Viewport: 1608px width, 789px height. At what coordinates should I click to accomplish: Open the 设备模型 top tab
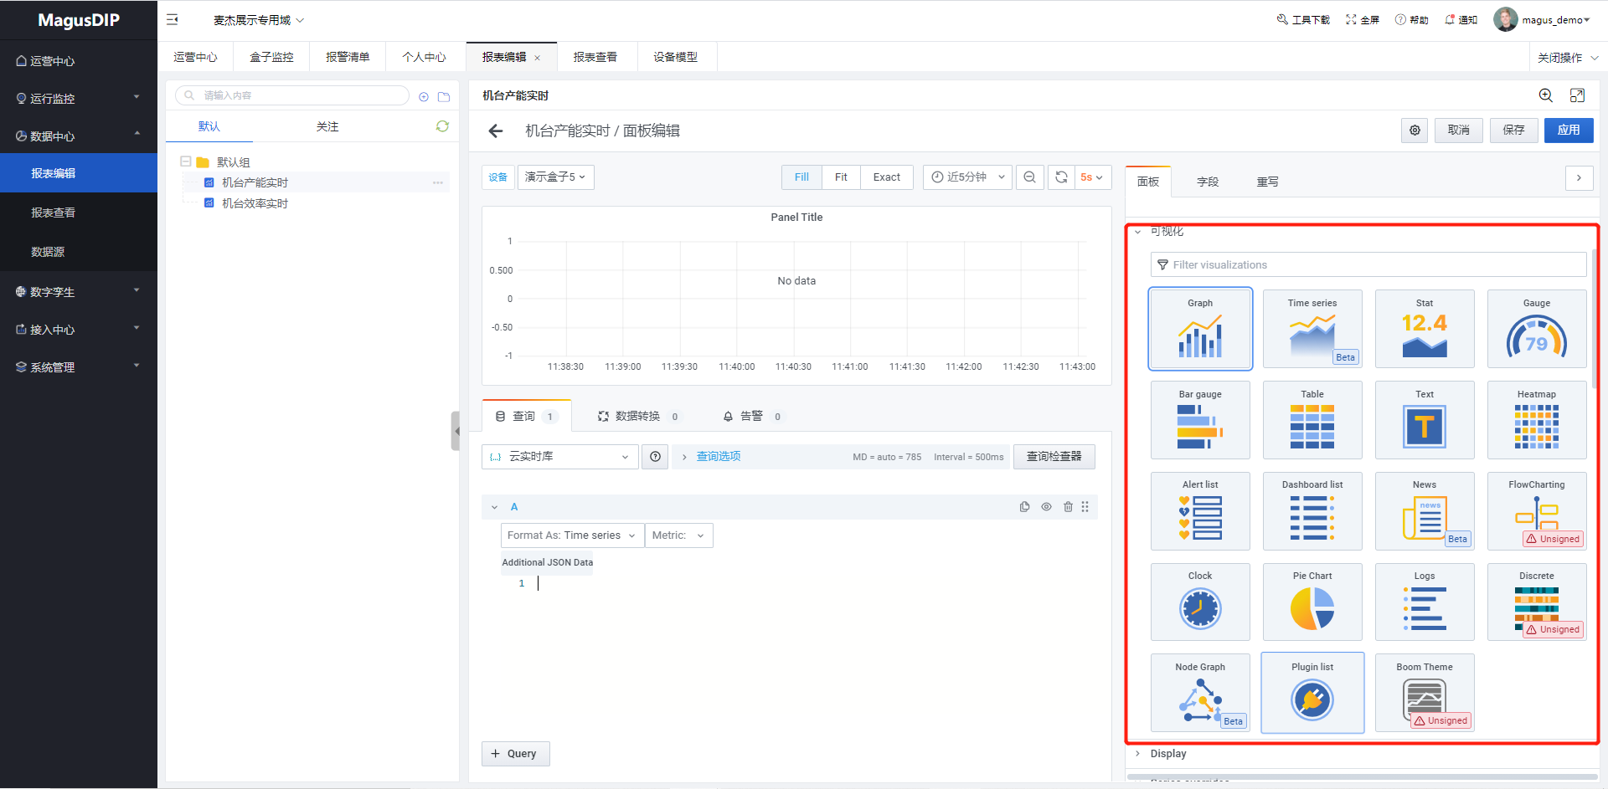pyautogui.click(x=676, y=57)
